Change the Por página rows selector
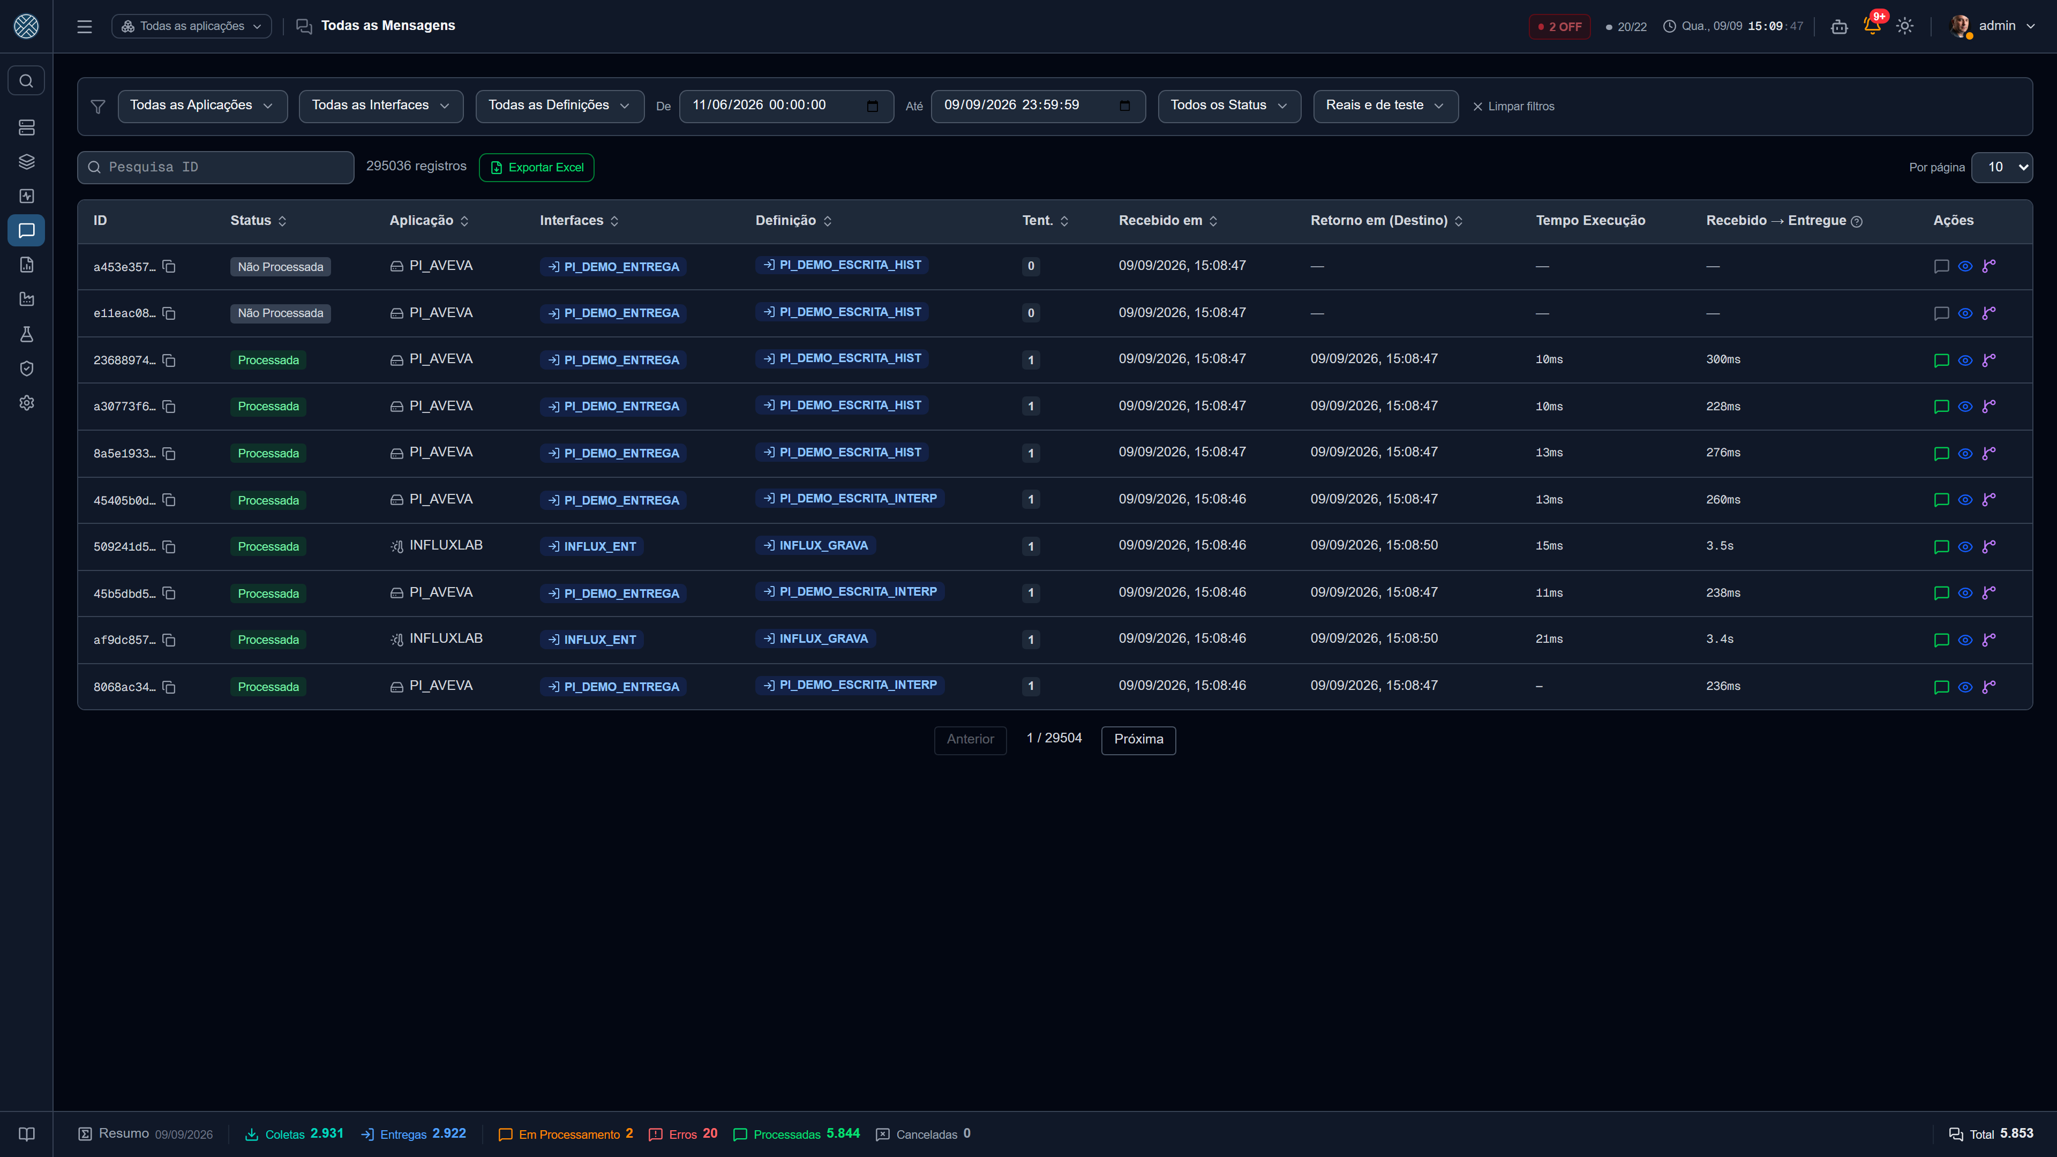Viewport: 2057px width, 1157px height. coord(2002,167)
